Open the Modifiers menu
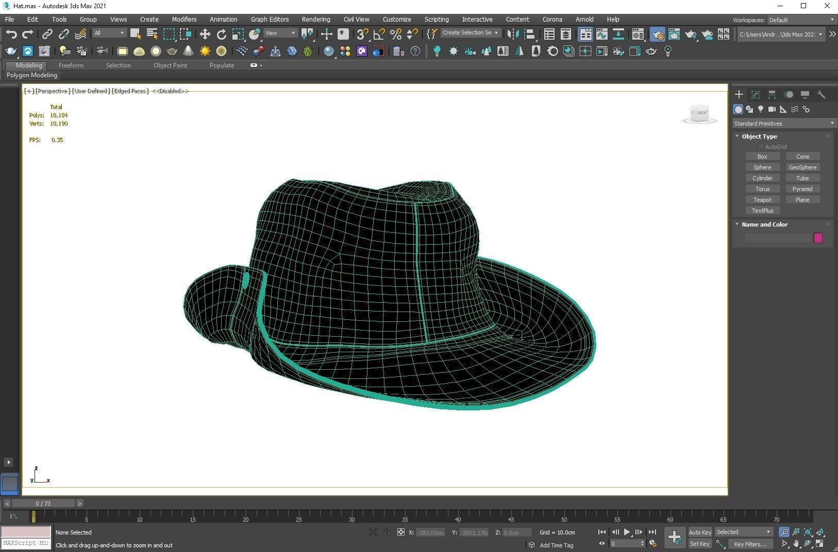The height and width of the screenshot is (552, 838). pyautogui.click(x=184, y=20)
